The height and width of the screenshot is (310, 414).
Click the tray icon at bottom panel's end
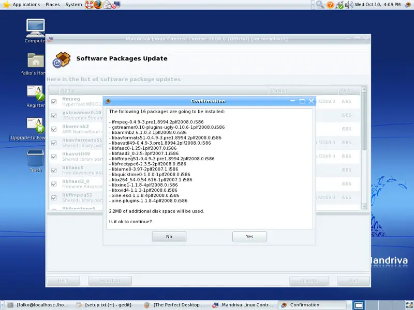click(409, 305)
